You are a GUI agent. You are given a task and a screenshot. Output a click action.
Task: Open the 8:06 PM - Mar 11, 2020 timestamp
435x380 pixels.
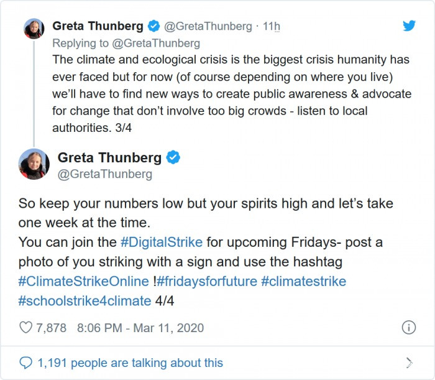(x=140, y=328)
